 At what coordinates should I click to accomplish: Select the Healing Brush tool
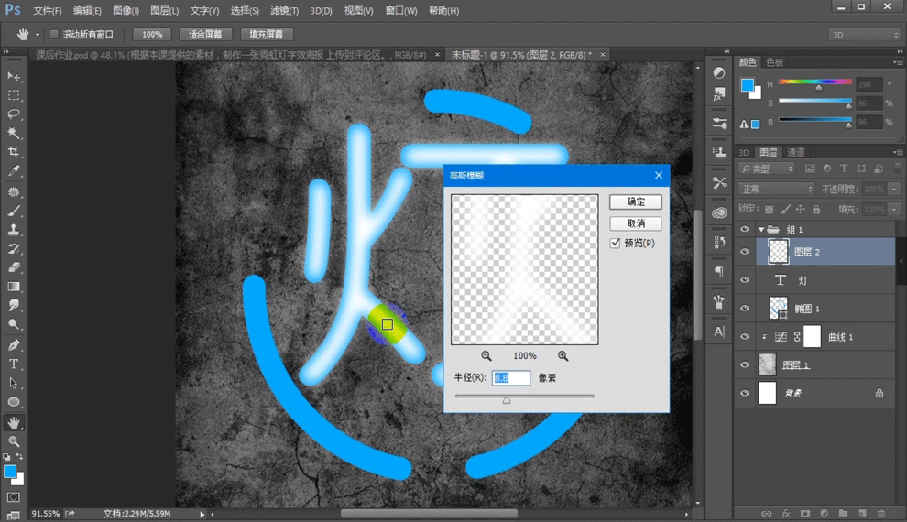pos(14,192)
